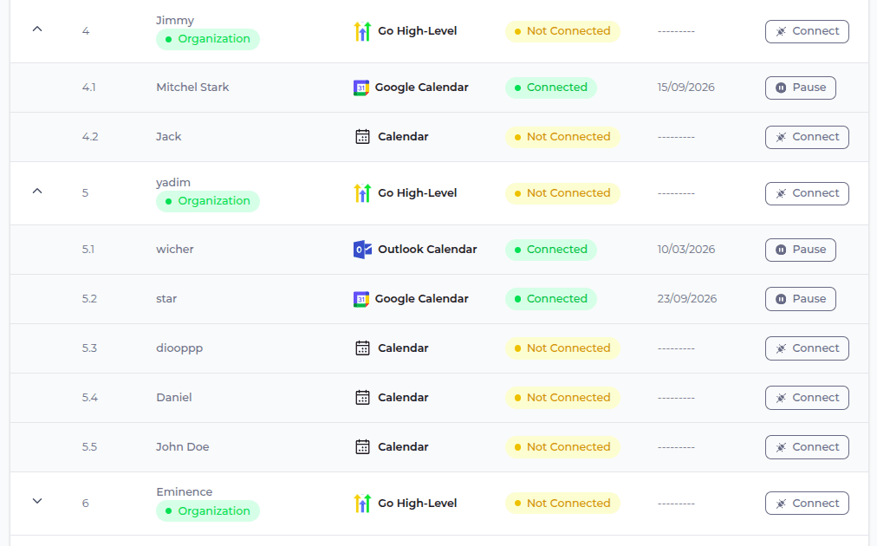877x546 pixels.
Task: Click the Connected status for Mitchel Stark
Action: pos(551,88)
